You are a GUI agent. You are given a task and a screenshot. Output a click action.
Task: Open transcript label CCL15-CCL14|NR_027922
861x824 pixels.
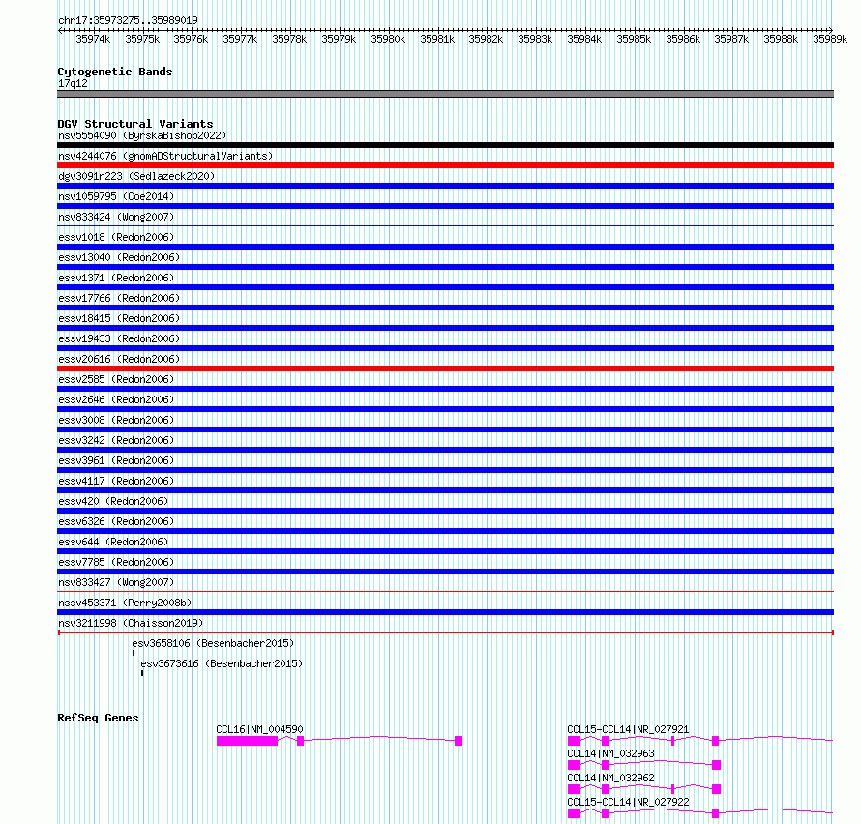tap(628, 802)
